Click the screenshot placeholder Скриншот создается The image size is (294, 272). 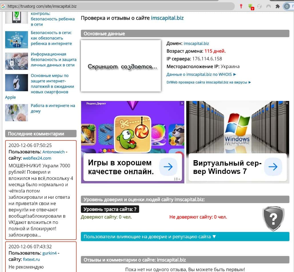tap(121, 66)
